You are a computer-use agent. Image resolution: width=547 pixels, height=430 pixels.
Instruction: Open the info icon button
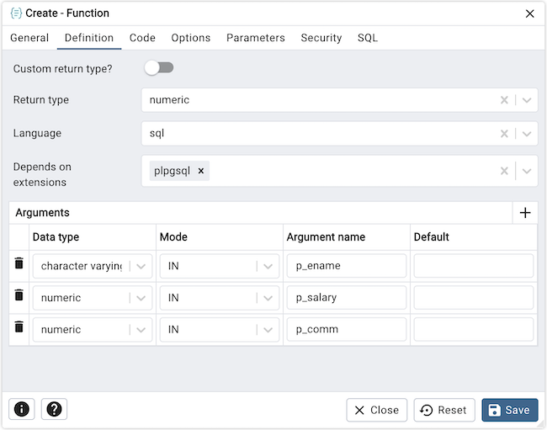point(22,409)
